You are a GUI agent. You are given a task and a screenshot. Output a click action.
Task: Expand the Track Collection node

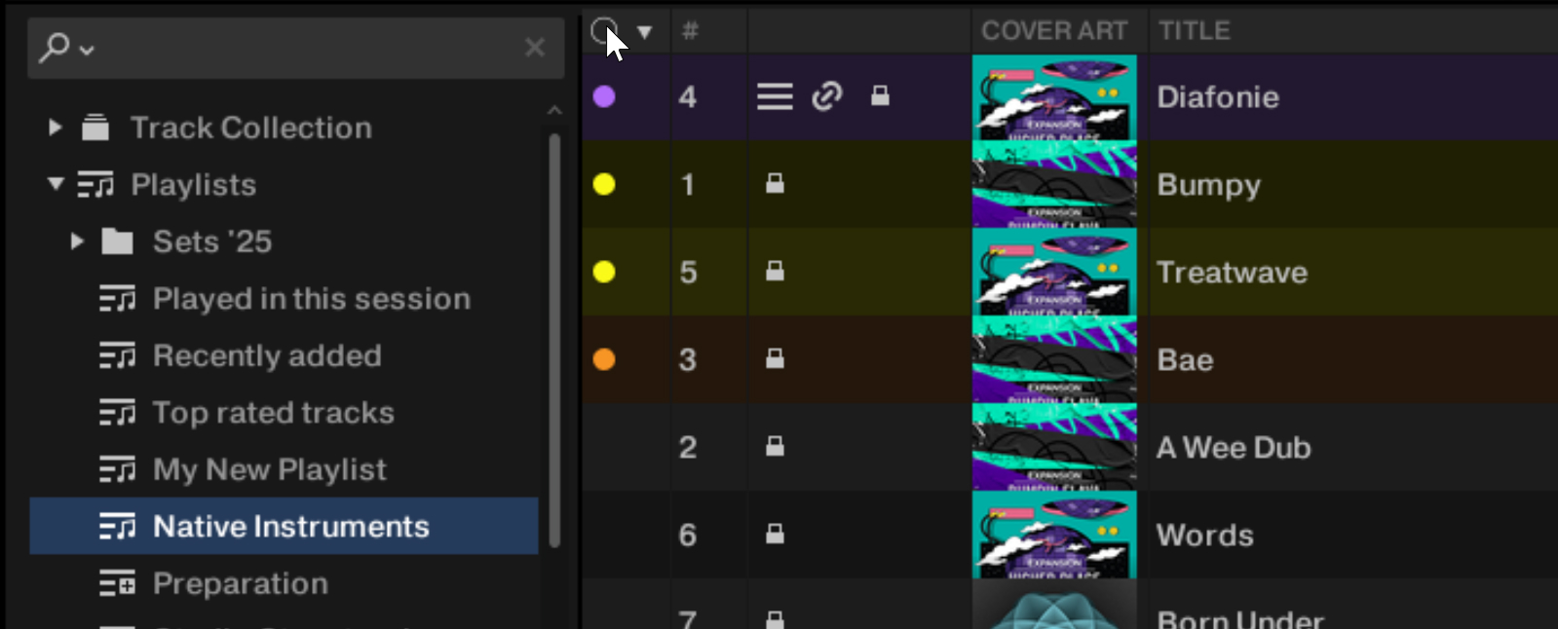pos(56,127)
